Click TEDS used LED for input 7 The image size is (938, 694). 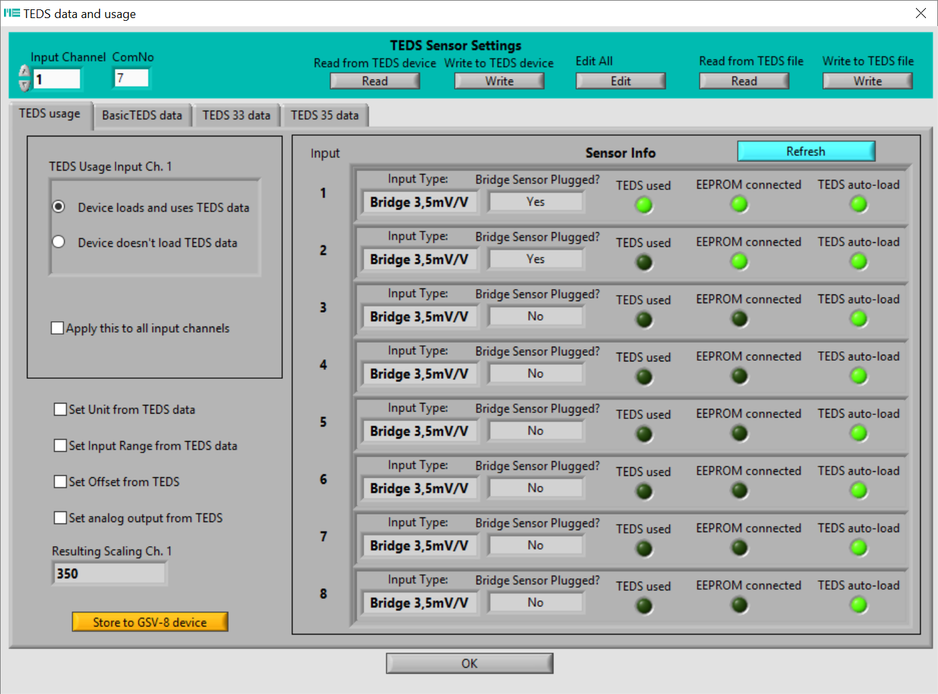(644, 549)
